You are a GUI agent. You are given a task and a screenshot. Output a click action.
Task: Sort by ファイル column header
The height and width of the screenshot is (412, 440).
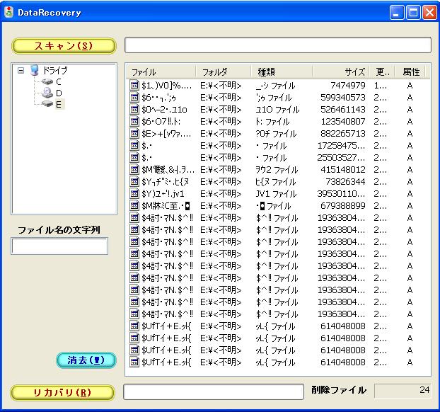click(161, 72)
